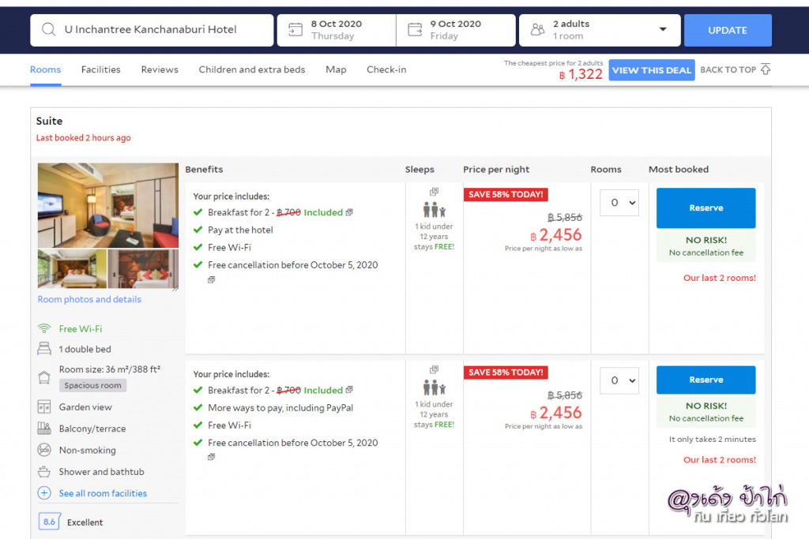
Task: Open the second room quantity dropdown
Action: point(619,380)
